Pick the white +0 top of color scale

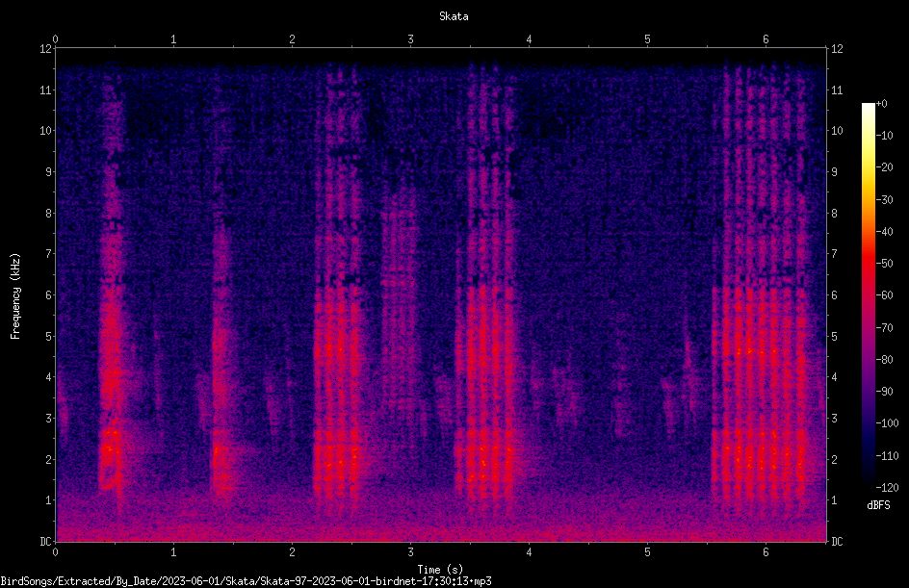click(868, 106)
